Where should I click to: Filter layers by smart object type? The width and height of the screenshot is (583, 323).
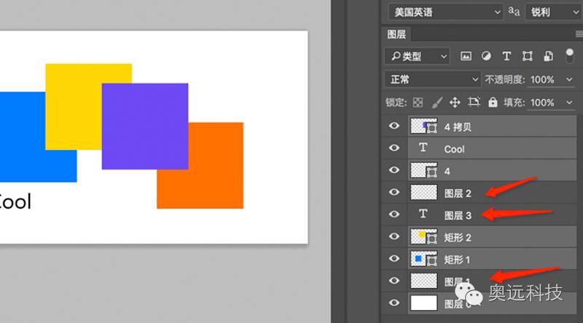(548, 56)
